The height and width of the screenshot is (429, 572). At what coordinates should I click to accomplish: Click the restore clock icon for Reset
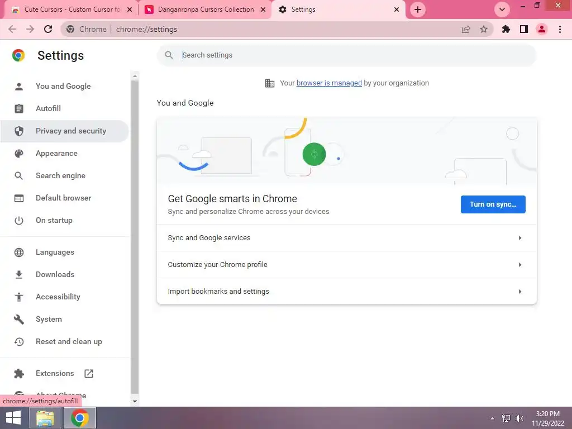point(19,341)
